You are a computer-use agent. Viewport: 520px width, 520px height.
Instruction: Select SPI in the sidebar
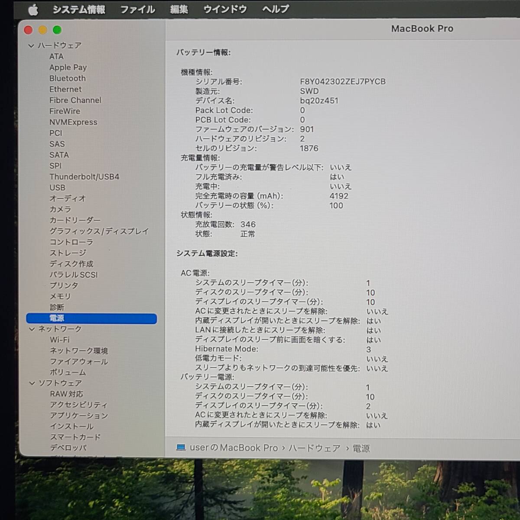click(55, 166)
